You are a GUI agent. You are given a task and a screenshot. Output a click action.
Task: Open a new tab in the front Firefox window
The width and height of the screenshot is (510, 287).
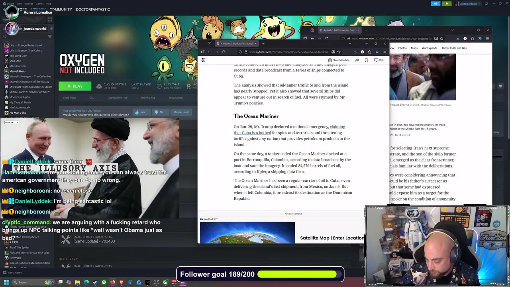(263, 43)
